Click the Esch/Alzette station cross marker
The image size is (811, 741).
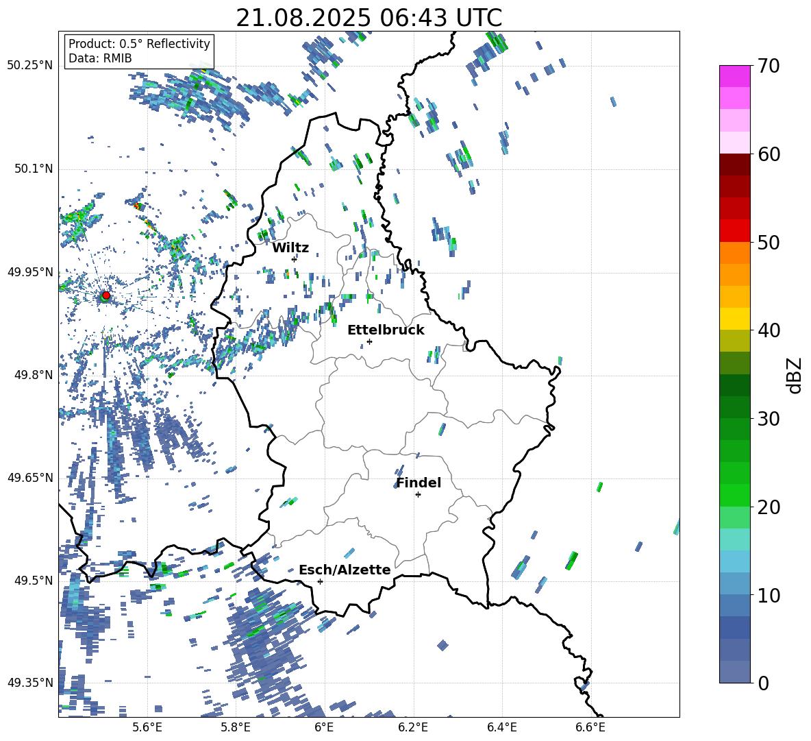pyautogui.click(x=320, y=581)
